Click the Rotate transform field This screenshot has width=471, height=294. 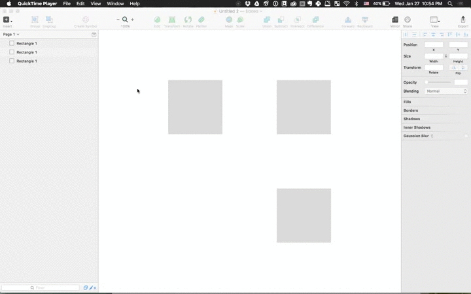(434, 67)
